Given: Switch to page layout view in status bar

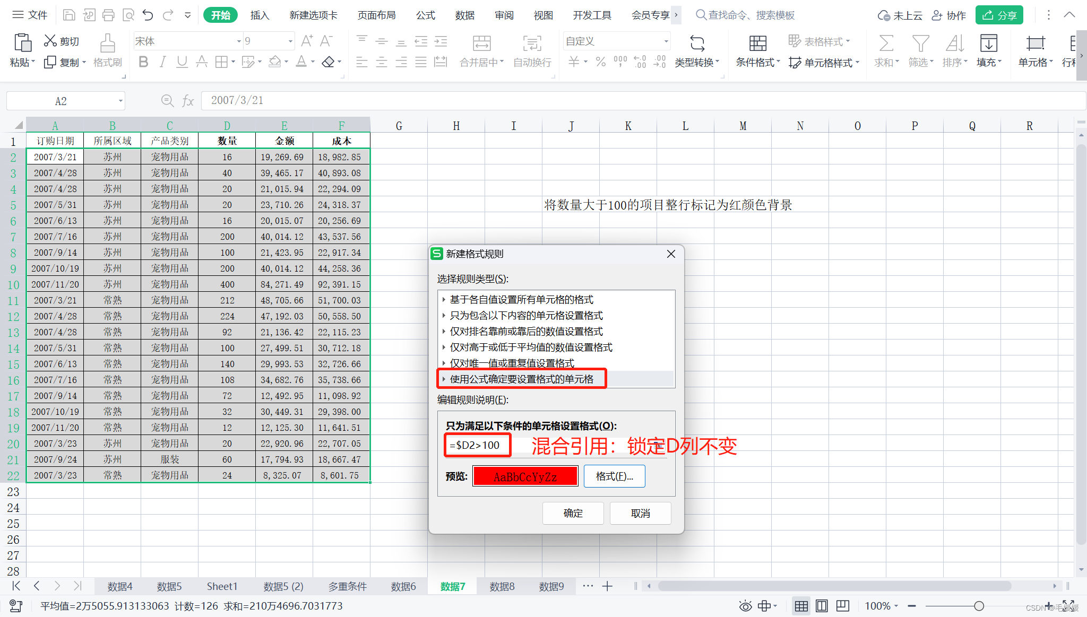Looking at the screenshot, I should [822, 606].
